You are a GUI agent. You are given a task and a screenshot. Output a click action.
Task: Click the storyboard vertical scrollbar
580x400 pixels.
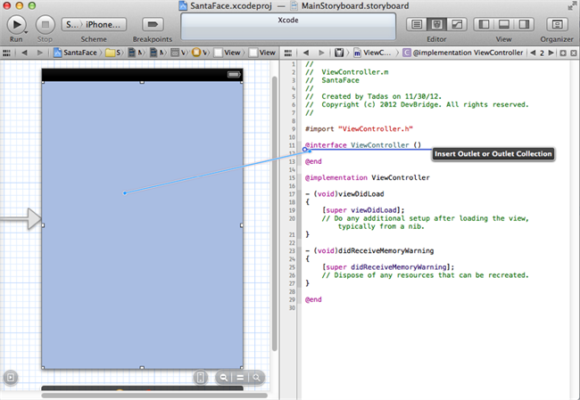point(275,214)
